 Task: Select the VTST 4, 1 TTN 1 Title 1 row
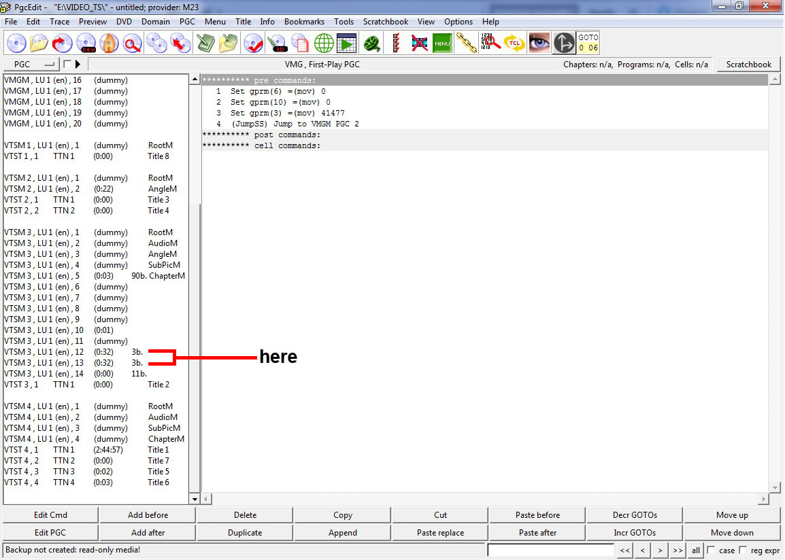pos(95,450)
